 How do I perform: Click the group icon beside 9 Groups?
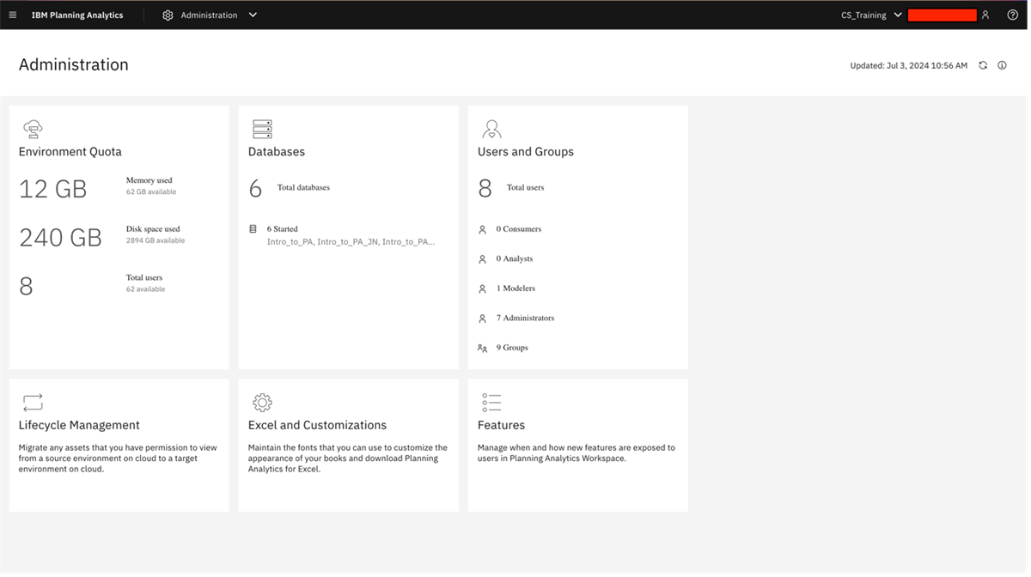pyautogui.click(x=483, y=348)
